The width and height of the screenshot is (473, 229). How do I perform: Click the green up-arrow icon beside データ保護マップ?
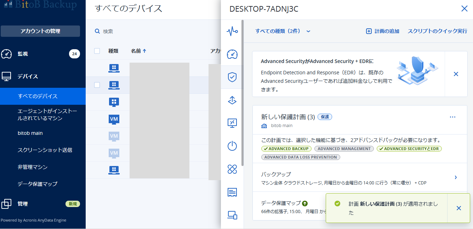pyautogui.click(x=305, y=204)
